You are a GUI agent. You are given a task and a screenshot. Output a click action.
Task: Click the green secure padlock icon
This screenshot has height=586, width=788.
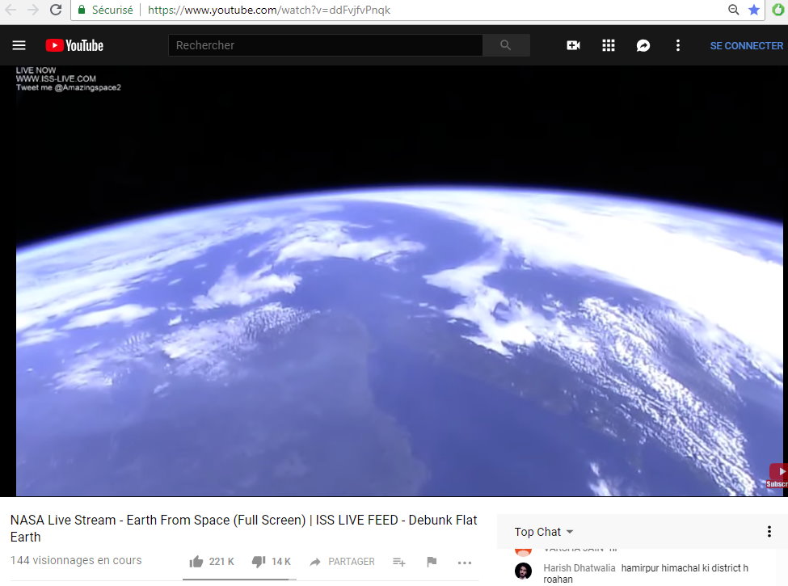[82, 10]
